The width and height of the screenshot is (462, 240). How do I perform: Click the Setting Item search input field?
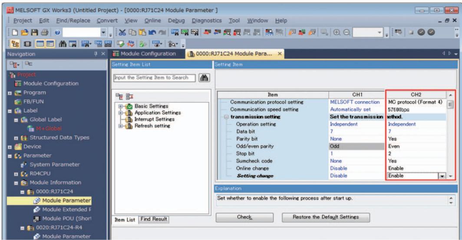(x=155, y=78)
